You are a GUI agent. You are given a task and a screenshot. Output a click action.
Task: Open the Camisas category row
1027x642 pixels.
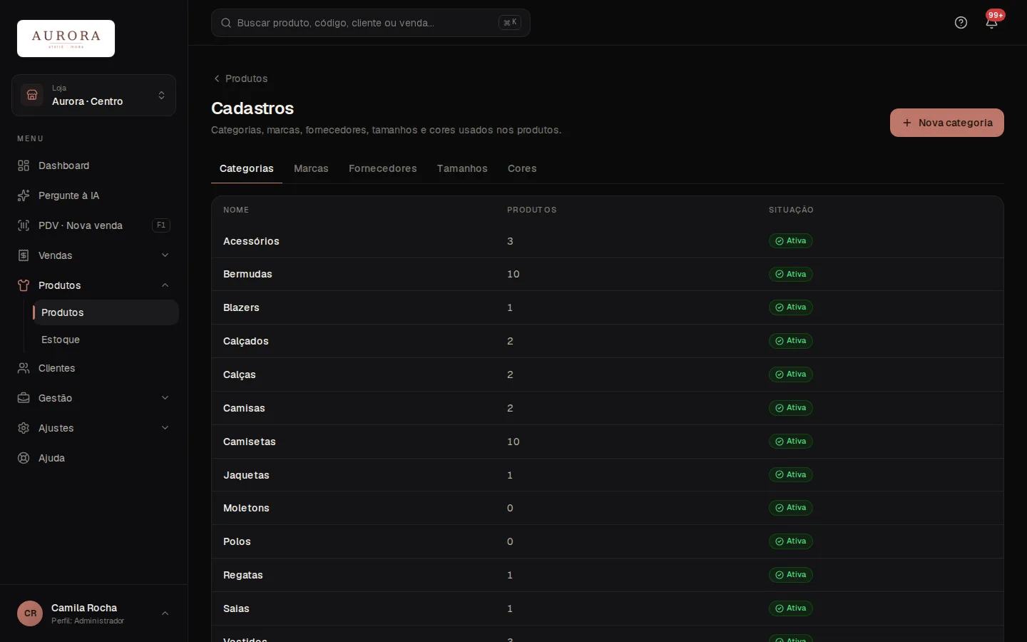click(x=608, y=408)
